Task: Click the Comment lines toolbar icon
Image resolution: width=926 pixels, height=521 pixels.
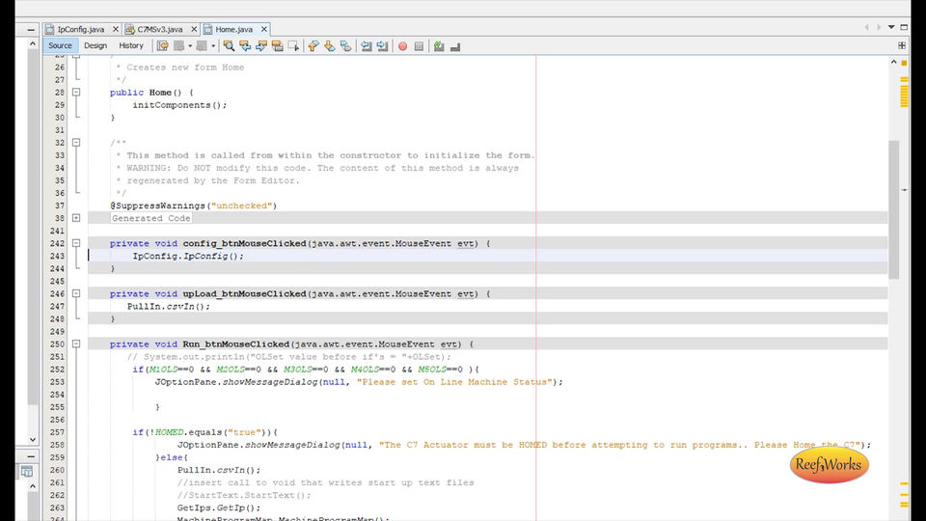Action: 439,46
